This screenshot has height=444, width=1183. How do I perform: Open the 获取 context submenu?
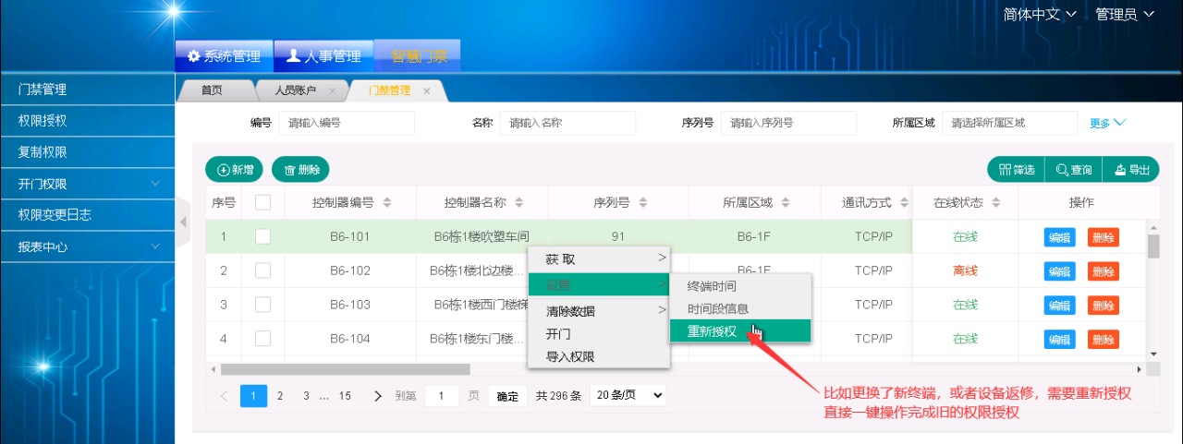coord(598,259)
